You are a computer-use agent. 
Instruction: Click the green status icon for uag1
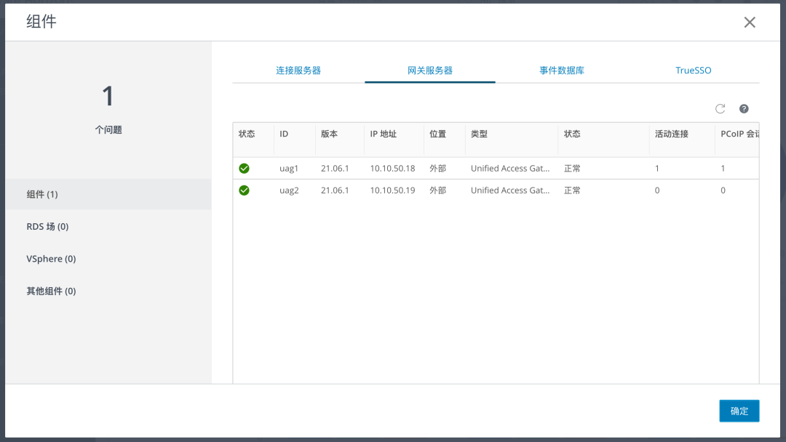[x=244, y=168]
